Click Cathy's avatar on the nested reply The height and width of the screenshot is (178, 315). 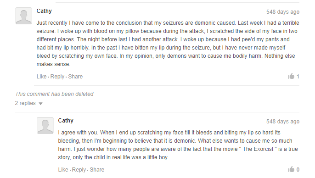click(45, 125)
